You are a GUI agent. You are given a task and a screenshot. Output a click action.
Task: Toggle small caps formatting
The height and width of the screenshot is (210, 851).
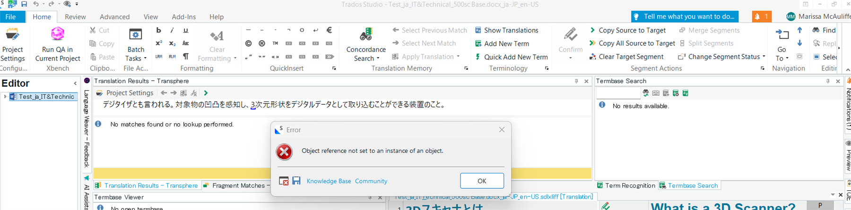[186, 43]
